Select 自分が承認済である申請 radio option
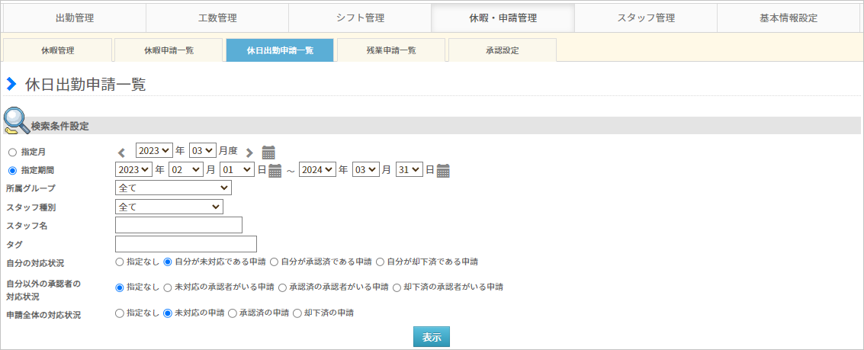This screenshot has width=864, height=350. [x=275, y=262]
